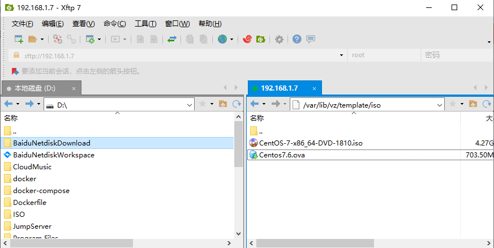Refresh the remote pane file list

pos(487,104)
